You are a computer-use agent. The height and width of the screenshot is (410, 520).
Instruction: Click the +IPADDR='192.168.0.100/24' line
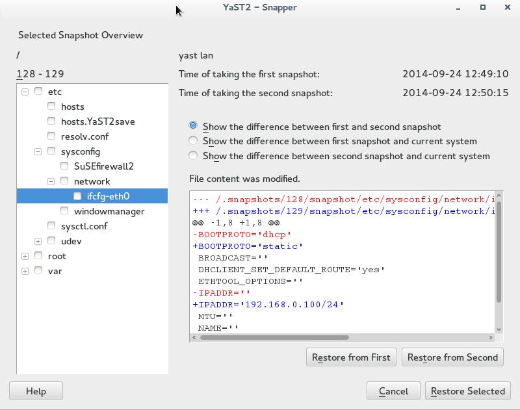pos(268,305)
